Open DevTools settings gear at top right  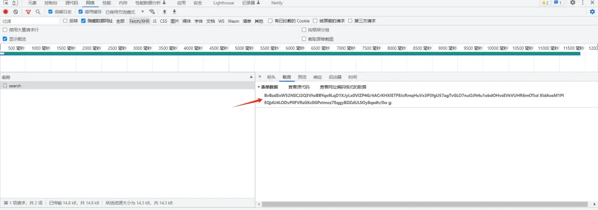tap(573, 3)
